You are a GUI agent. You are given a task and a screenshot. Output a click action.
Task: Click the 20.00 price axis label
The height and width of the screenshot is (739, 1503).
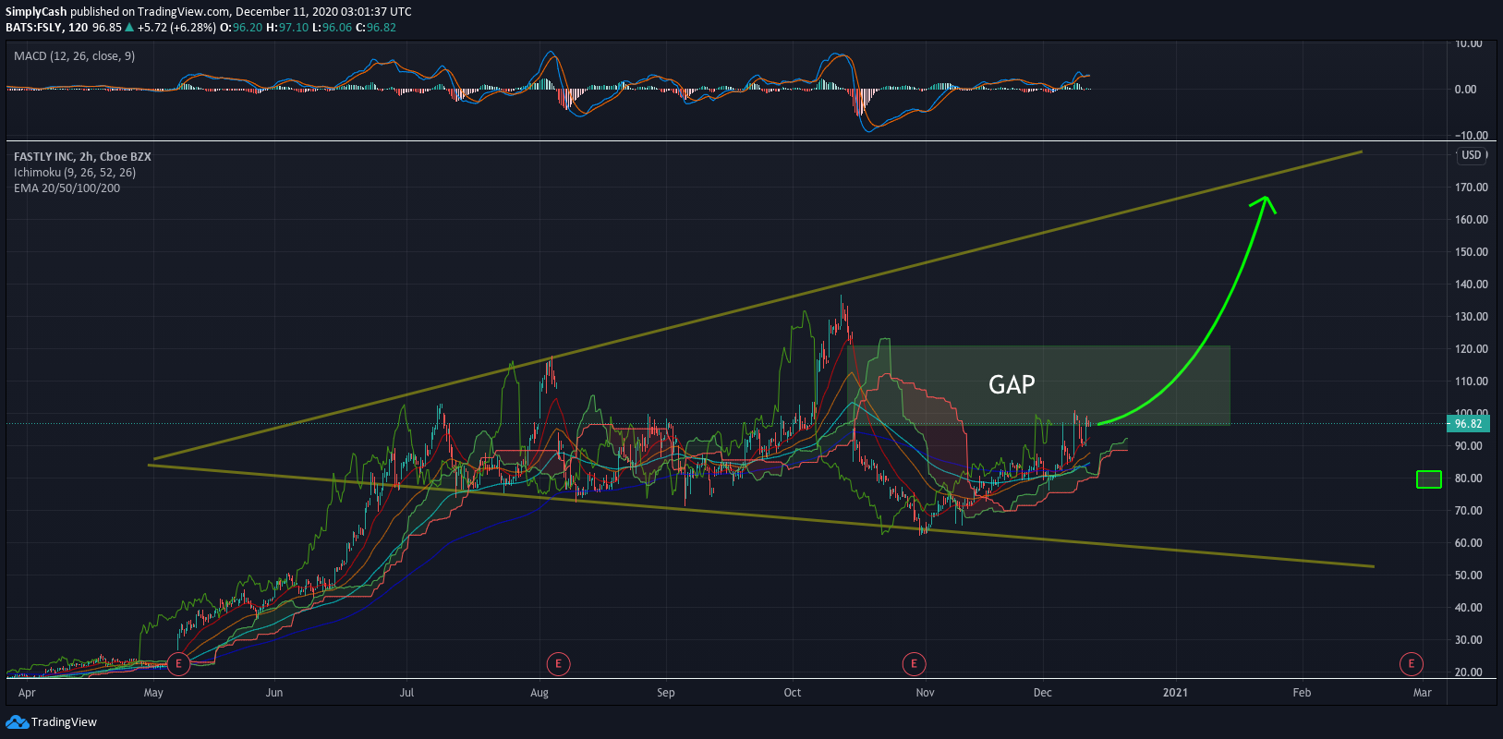1469,672
